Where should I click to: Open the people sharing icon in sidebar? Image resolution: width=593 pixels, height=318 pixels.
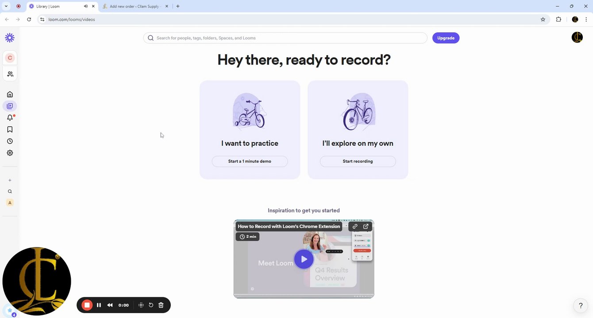click(x=10, y=74)
